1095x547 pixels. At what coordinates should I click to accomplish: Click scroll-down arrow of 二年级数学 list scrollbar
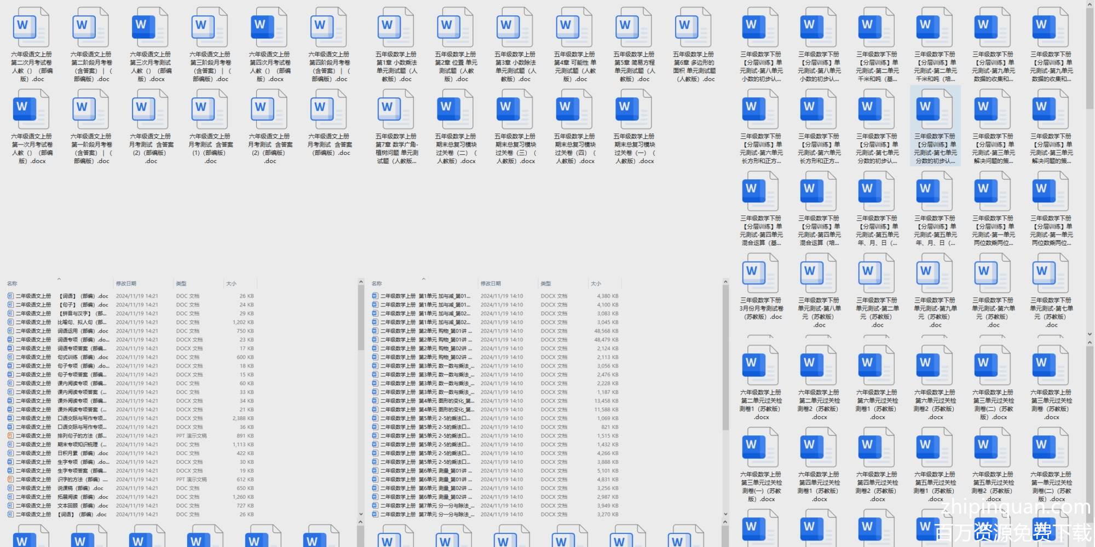[725, 514]
